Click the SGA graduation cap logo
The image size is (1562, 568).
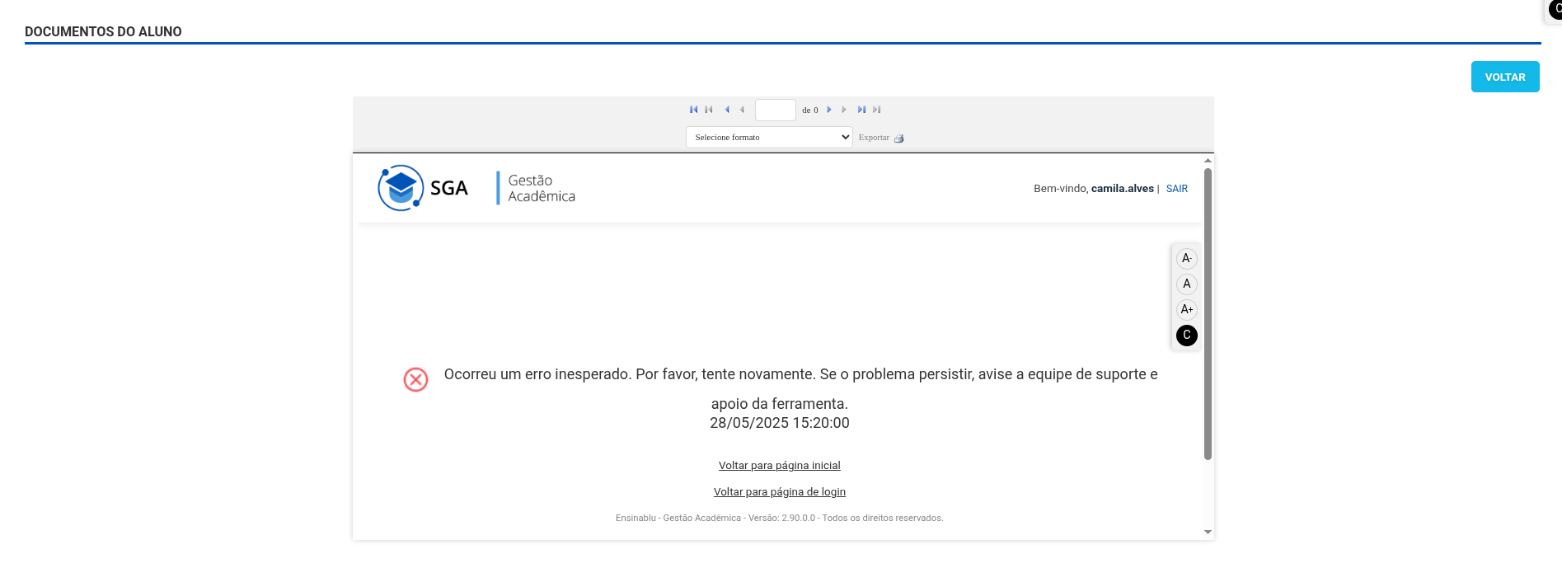coord(401,188)
